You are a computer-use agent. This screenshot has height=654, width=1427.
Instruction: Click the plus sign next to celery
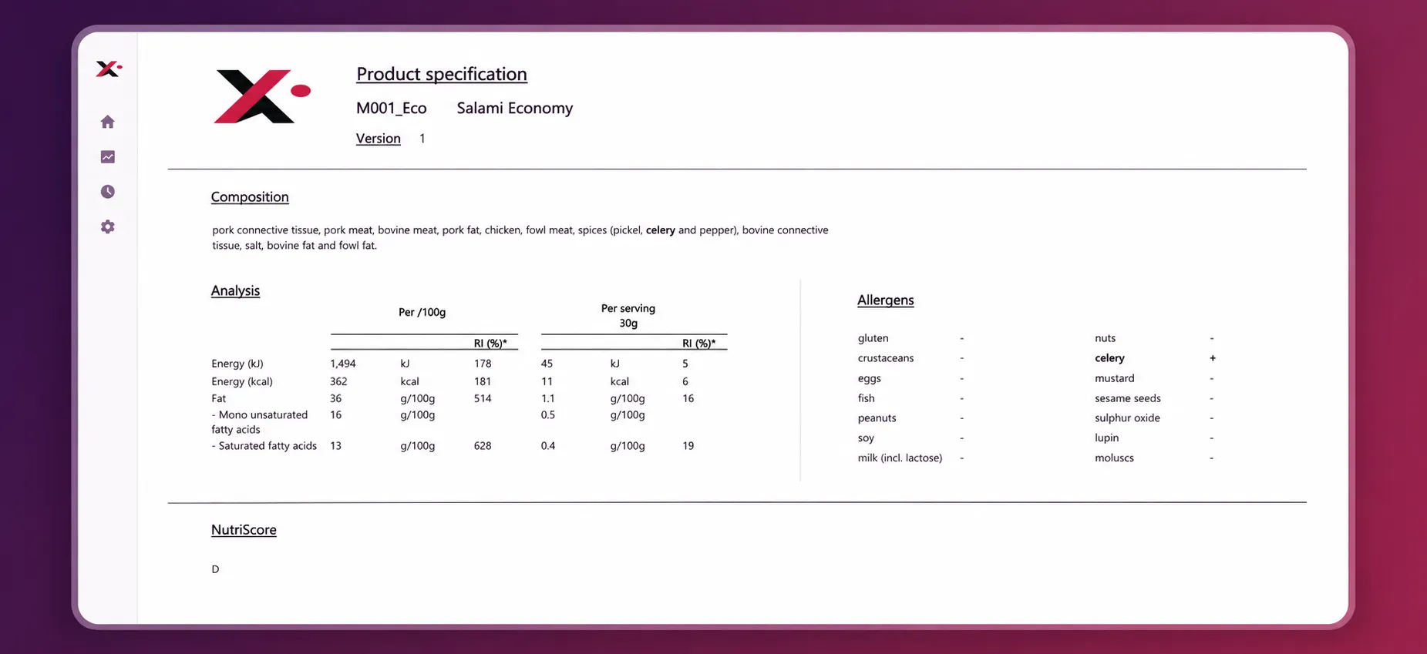pos(1213,358)
